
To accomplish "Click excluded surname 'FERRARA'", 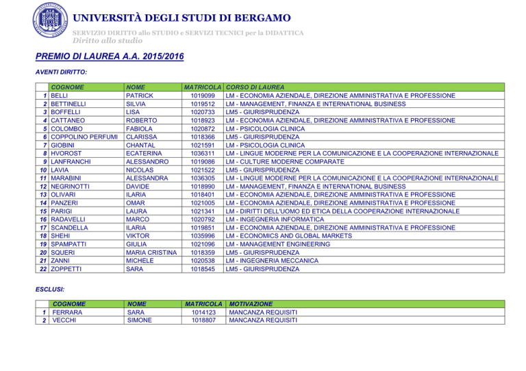I will [67, 312].
